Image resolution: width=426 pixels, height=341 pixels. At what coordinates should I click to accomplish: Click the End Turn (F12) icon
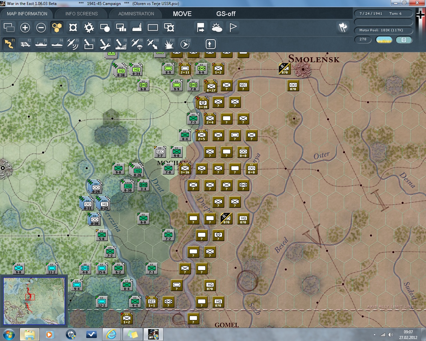[185, 44]
